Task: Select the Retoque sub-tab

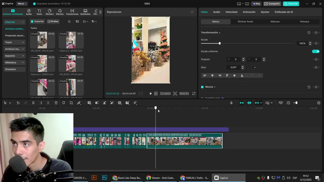Action: pos(305,21)
